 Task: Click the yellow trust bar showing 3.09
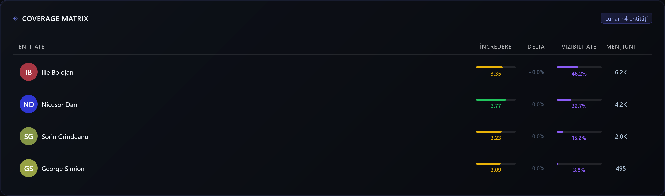tap(496, 164)
